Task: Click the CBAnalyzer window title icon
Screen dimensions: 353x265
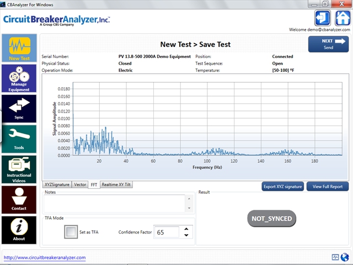Action: point(3,4)
